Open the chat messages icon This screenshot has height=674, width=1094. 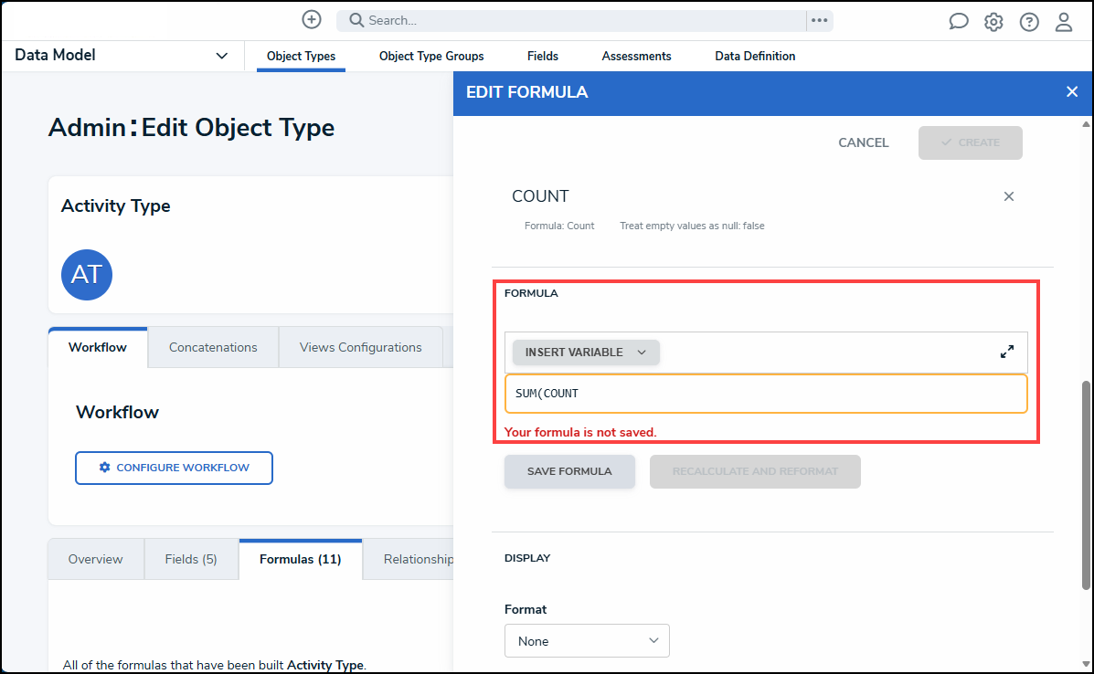[x=958, y=22]
